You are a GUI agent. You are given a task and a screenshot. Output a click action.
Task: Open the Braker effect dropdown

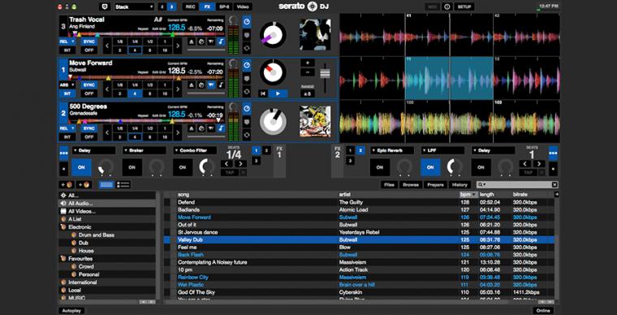[144, 151]
